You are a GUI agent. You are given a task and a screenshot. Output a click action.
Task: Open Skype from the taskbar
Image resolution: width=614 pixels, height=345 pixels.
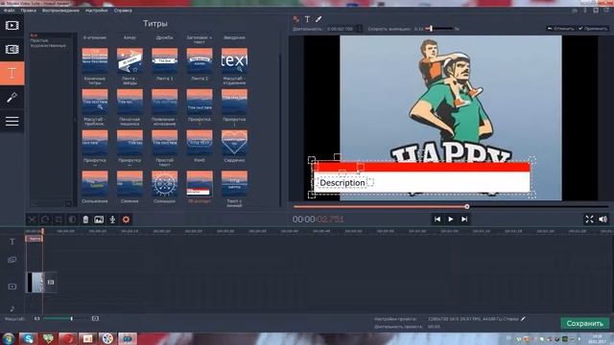[28, 338]
